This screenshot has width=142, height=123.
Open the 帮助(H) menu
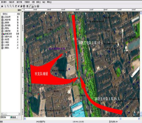pos(49,2)
